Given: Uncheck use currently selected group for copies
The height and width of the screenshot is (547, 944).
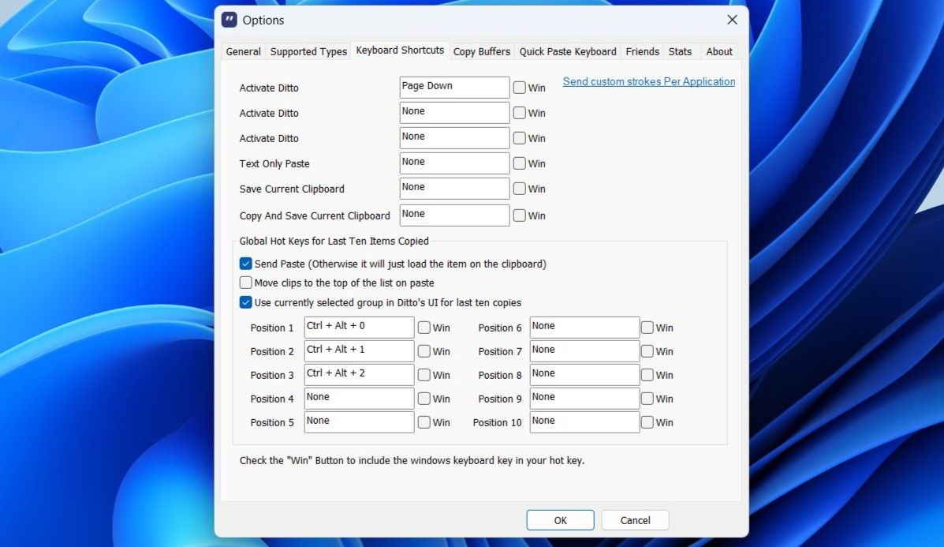Looking at the screenshot, I should click(245, 302).
